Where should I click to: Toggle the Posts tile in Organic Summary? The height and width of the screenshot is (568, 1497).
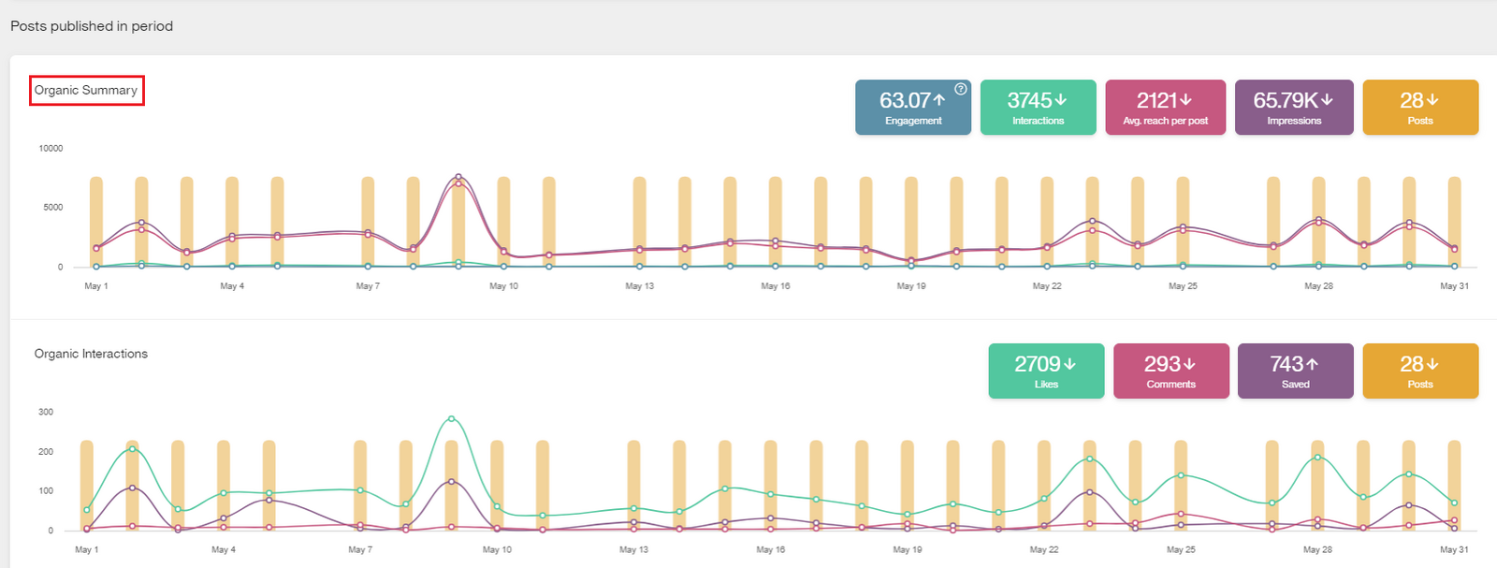tap(1419, 108)
